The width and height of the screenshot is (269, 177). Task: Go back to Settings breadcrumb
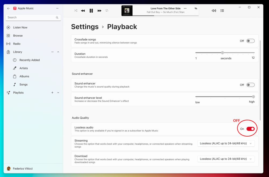click(x=85, y=27)
